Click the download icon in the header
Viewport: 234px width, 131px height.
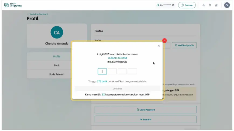tap(204, 5)
